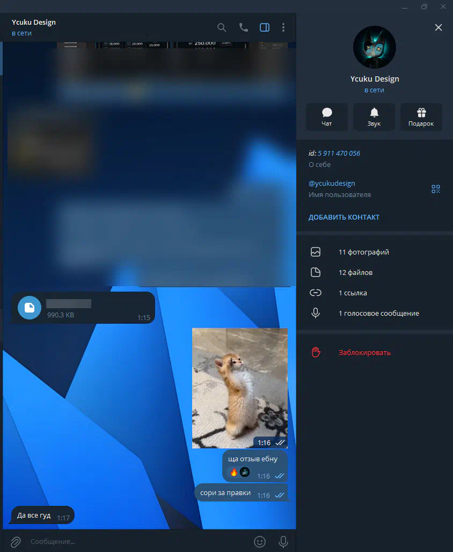The height and width of the screenshot is (552, 453).
Task: Attach a file using the paperclip icon
Action: coord(16,541)
